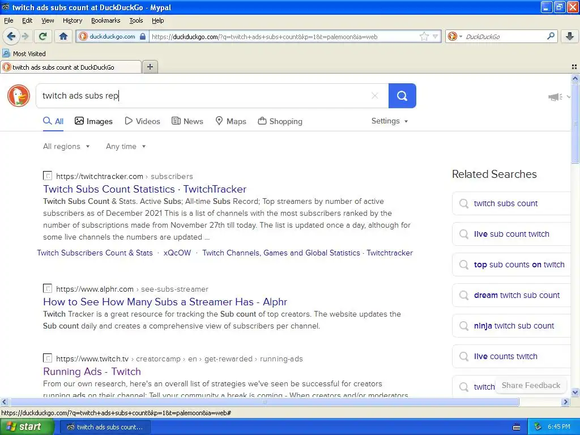Viewport: 580px width, 435px height.
Task: Open the xQcOW sitelink
Action: pos(177,253)
